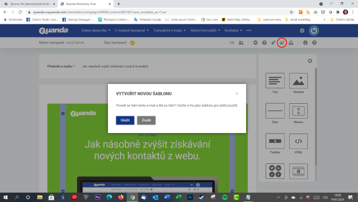Open Firefox from the taskbar

pos(121,197)
